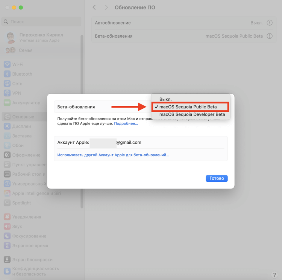Image resolution: width=282 pixels, height=280 pixels.
Task: Choose macOS Sequoia Developer Beta option
Action: coord(191,114)
